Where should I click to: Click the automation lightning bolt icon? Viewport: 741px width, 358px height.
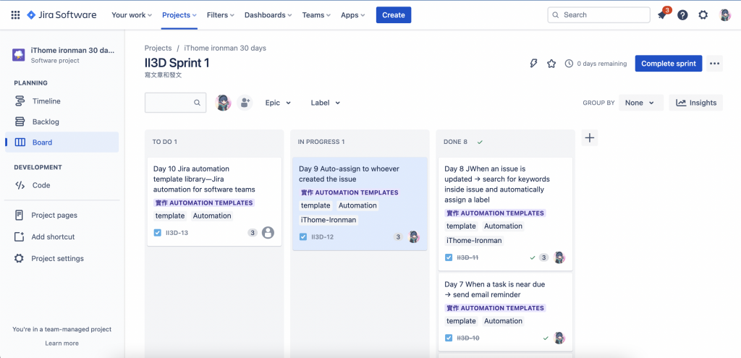(x=533, y=64)
